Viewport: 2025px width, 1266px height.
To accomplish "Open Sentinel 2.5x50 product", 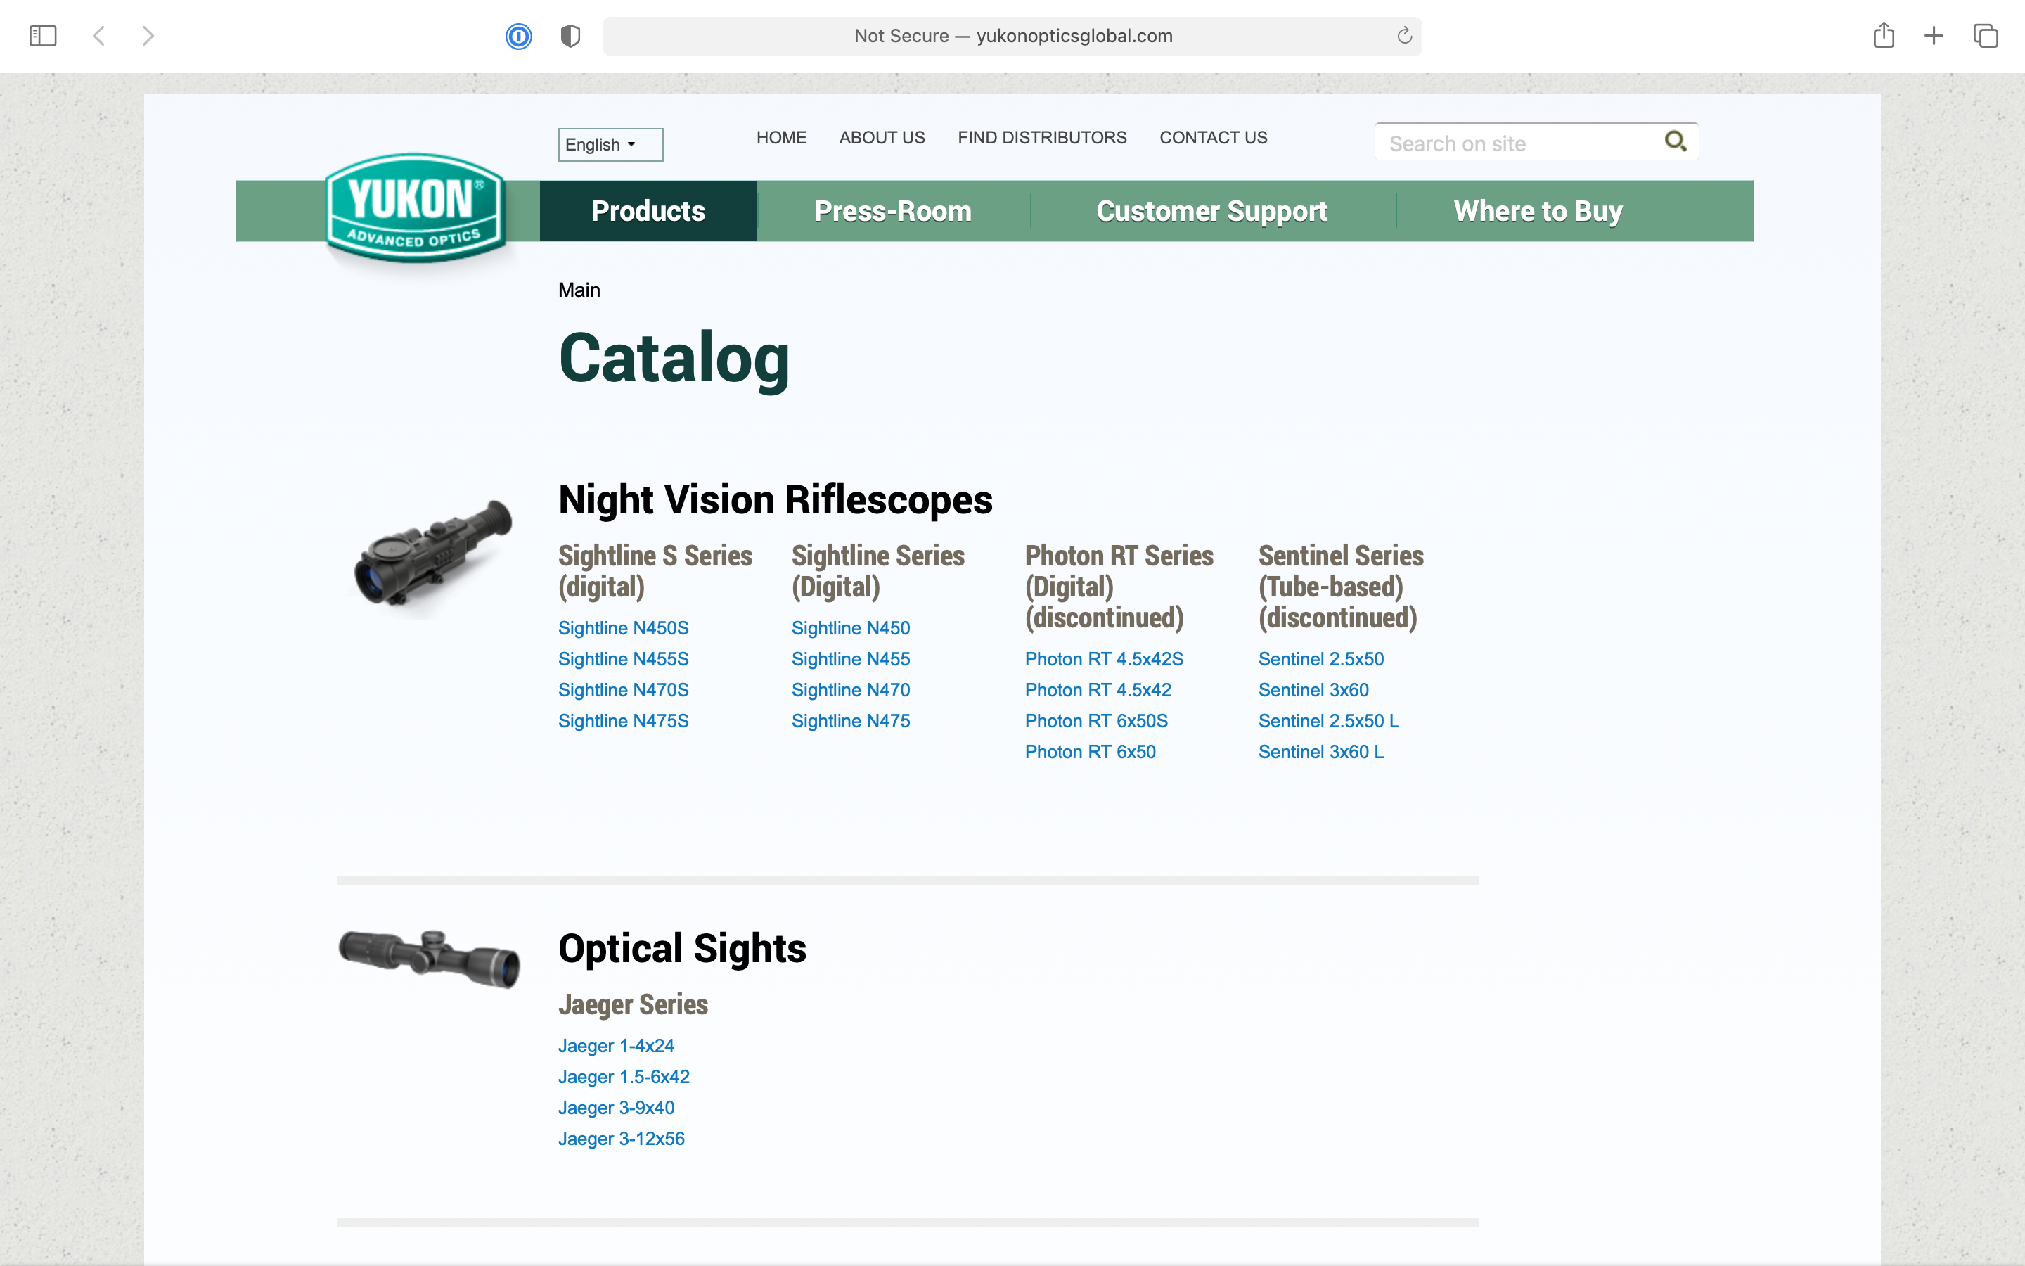I will [x=1321, y=659].
